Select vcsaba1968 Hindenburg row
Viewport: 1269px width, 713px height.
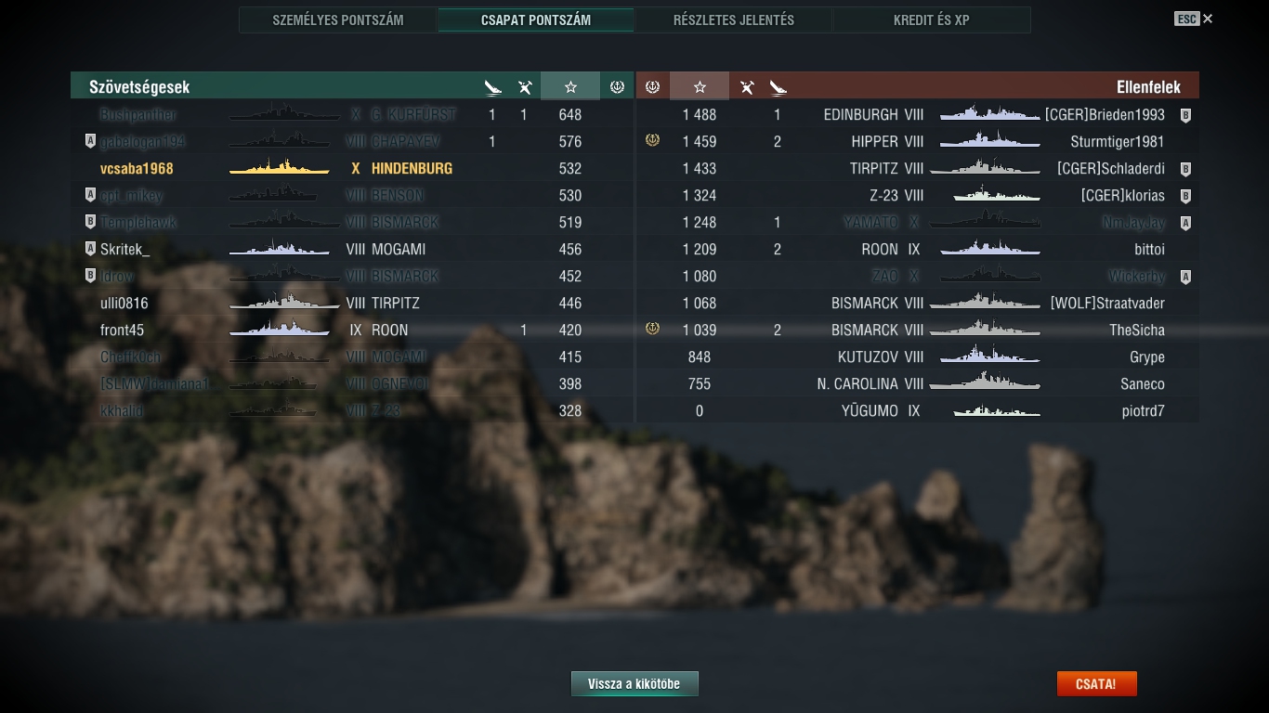point(352,169)
